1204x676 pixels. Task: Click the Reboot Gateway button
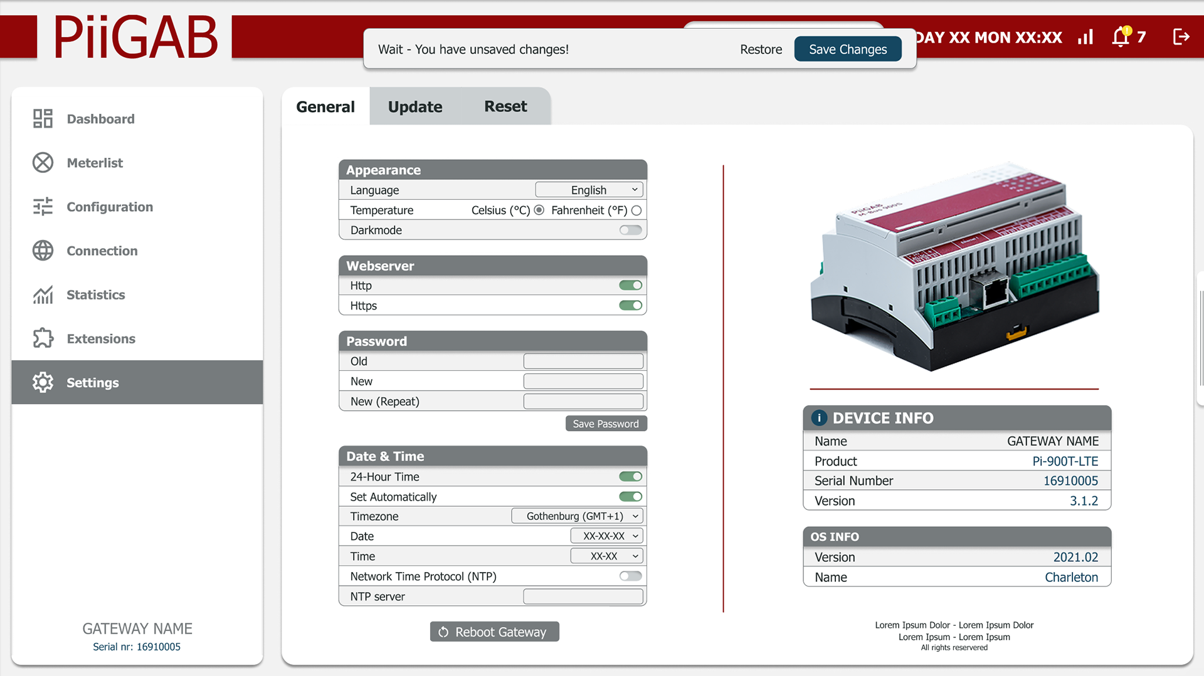point(494,632)
